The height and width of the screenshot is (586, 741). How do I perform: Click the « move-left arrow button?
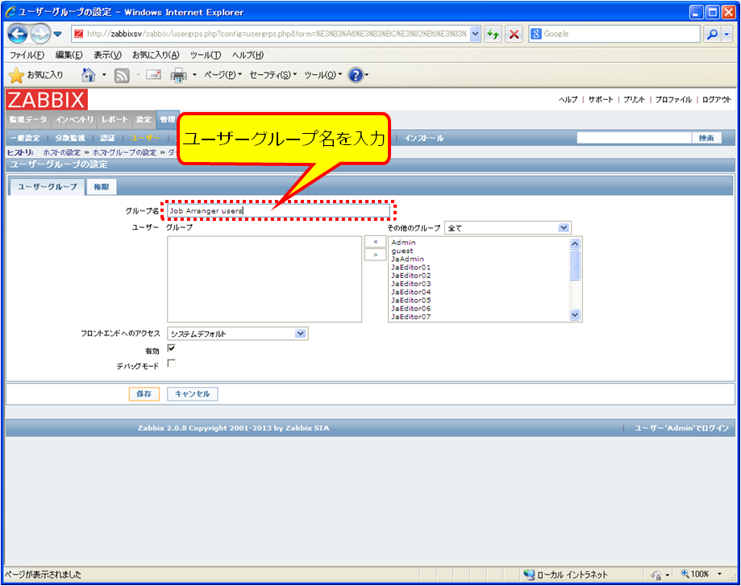tap(375, 242)
